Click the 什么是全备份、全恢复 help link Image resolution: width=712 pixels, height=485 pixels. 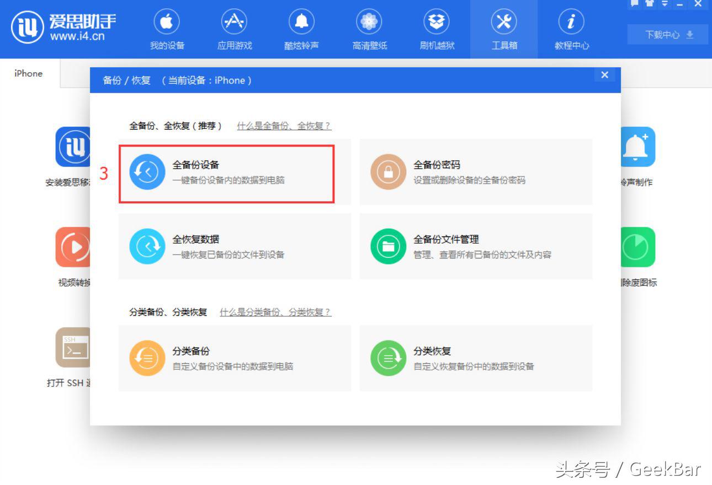coord(284,126)
